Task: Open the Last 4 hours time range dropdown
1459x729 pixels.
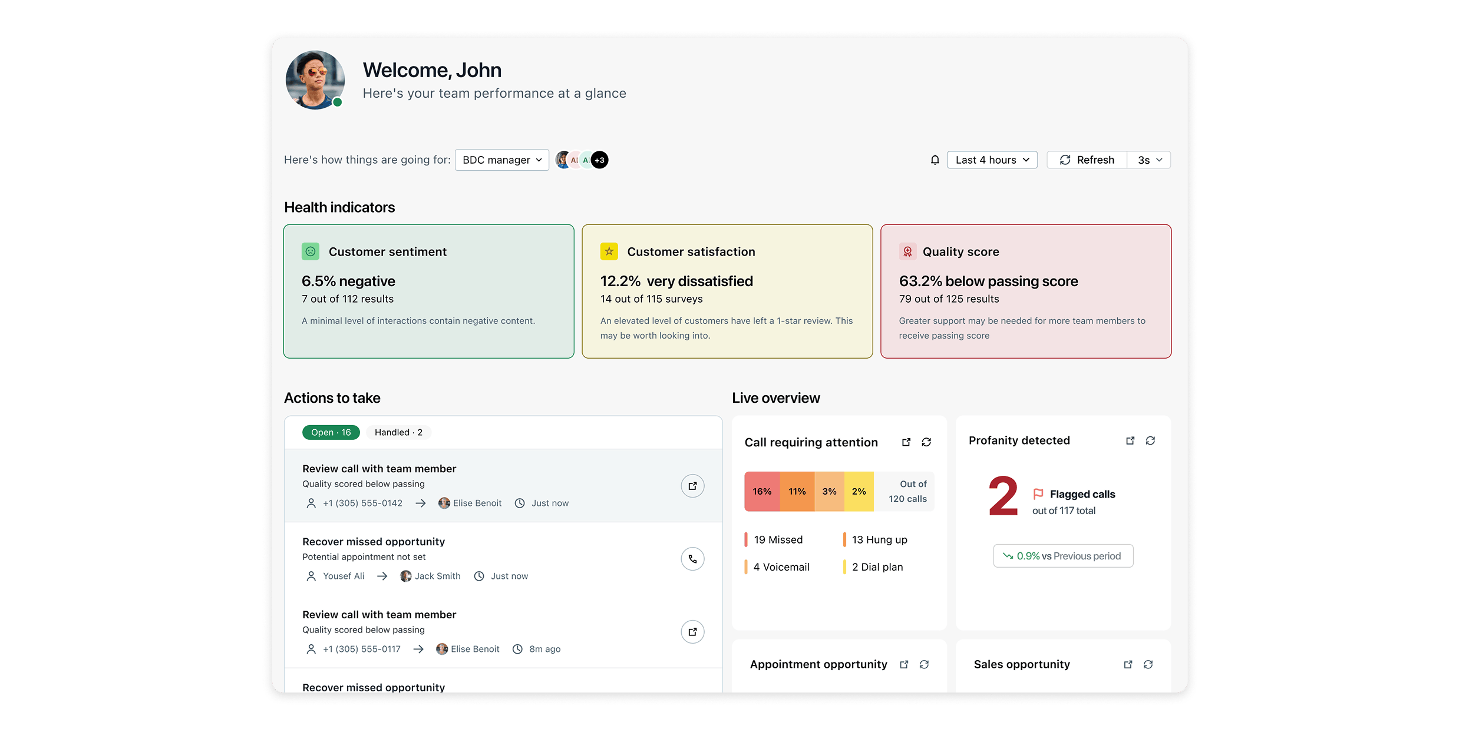Action: [x=992, y=160]
